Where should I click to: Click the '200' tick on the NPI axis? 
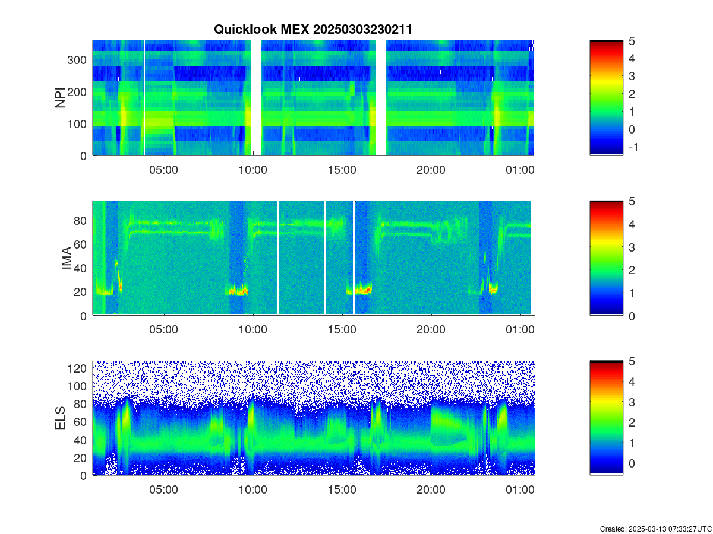coord(78,91)
